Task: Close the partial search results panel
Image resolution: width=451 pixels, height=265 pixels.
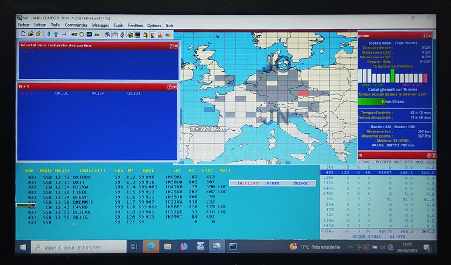Action: coord(176,46)
